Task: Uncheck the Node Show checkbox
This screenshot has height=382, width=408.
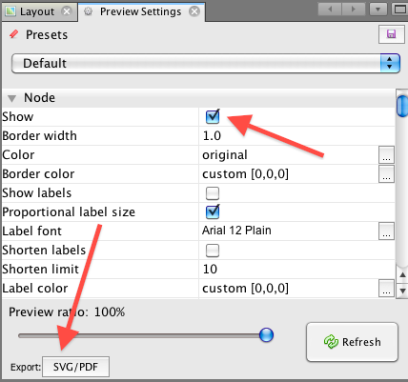Action: point(213,116)
